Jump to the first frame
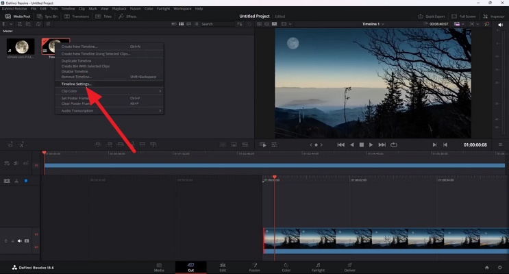The height and width of the screenshot is (274, 509). pos(340,145)
